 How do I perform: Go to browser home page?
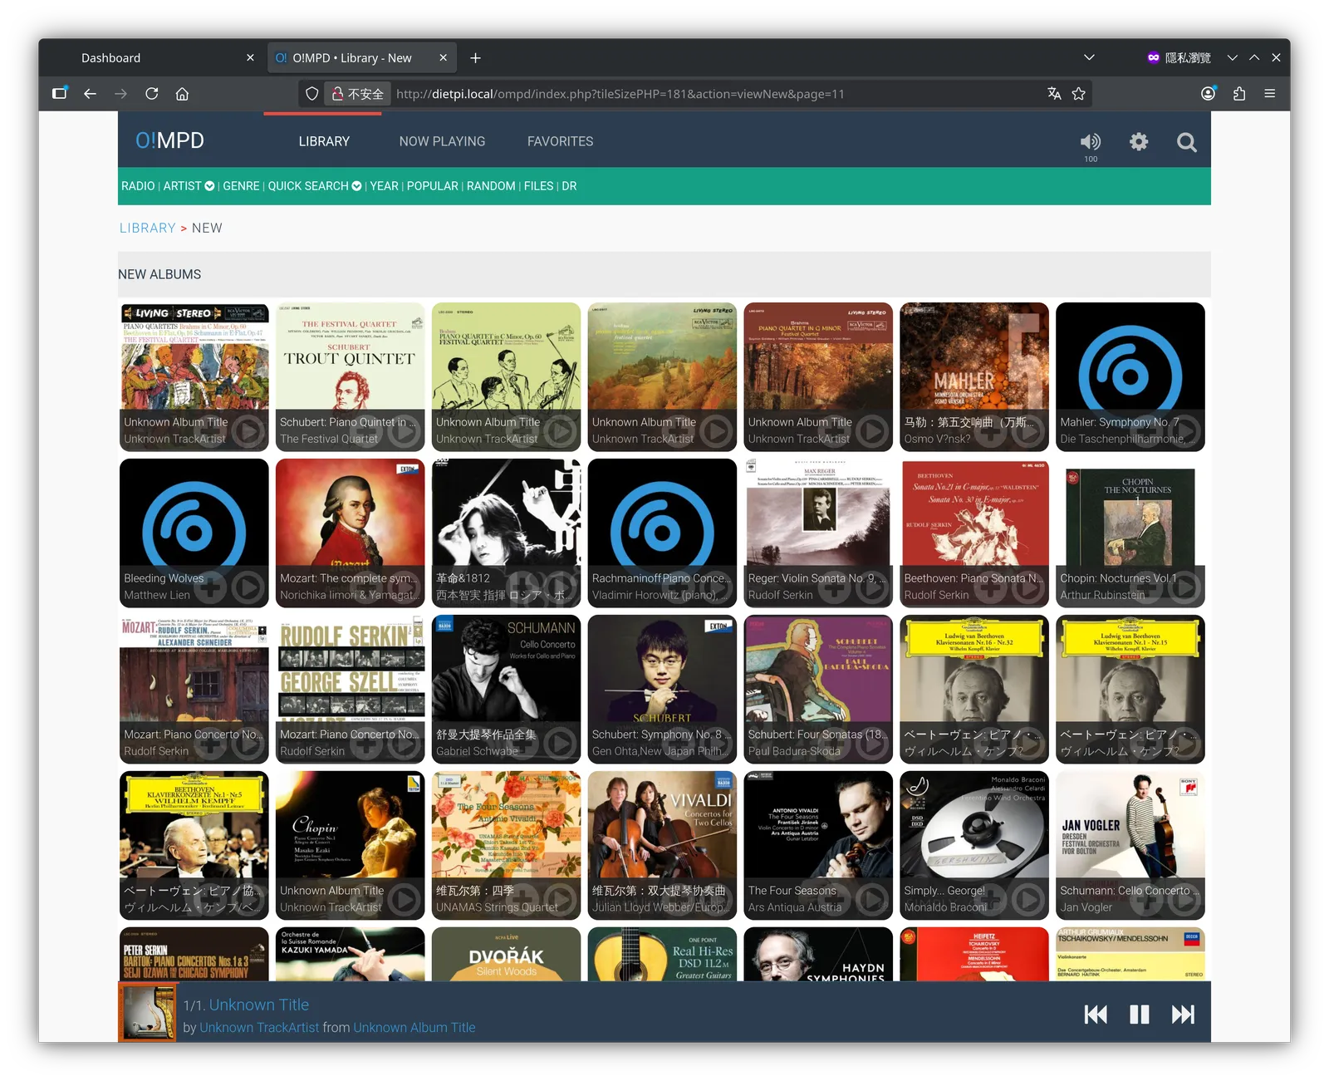point(182,94)
